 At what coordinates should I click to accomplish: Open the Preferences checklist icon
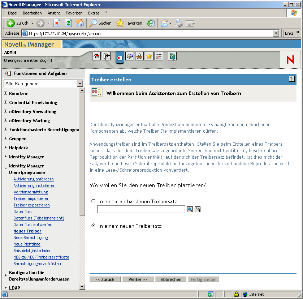click(x=159, y=56)
